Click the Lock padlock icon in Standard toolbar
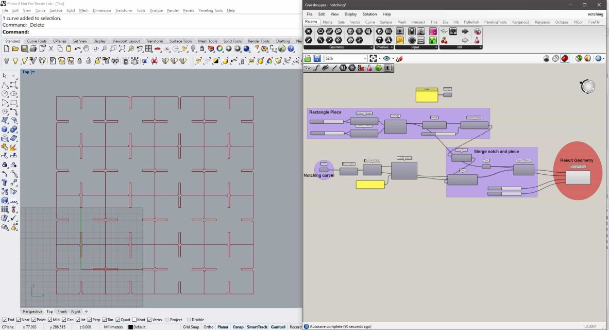 [x=202, y=48]
